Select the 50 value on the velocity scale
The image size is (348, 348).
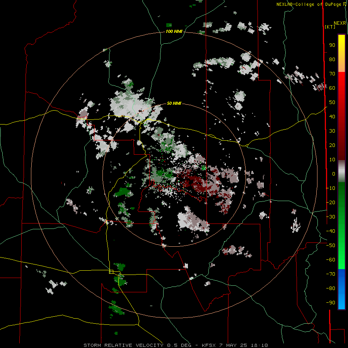tap(332, 102)
